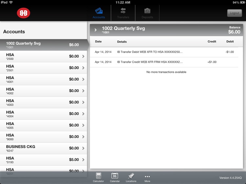Screen dimensions: 246x184
Task: Click the Credit column header
Action: [x=212, y=42]
